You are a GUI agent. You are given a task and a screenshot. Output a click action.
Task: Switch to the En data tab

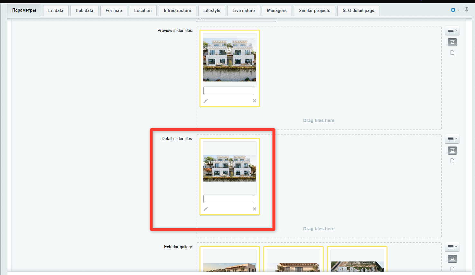coord(56,10)
